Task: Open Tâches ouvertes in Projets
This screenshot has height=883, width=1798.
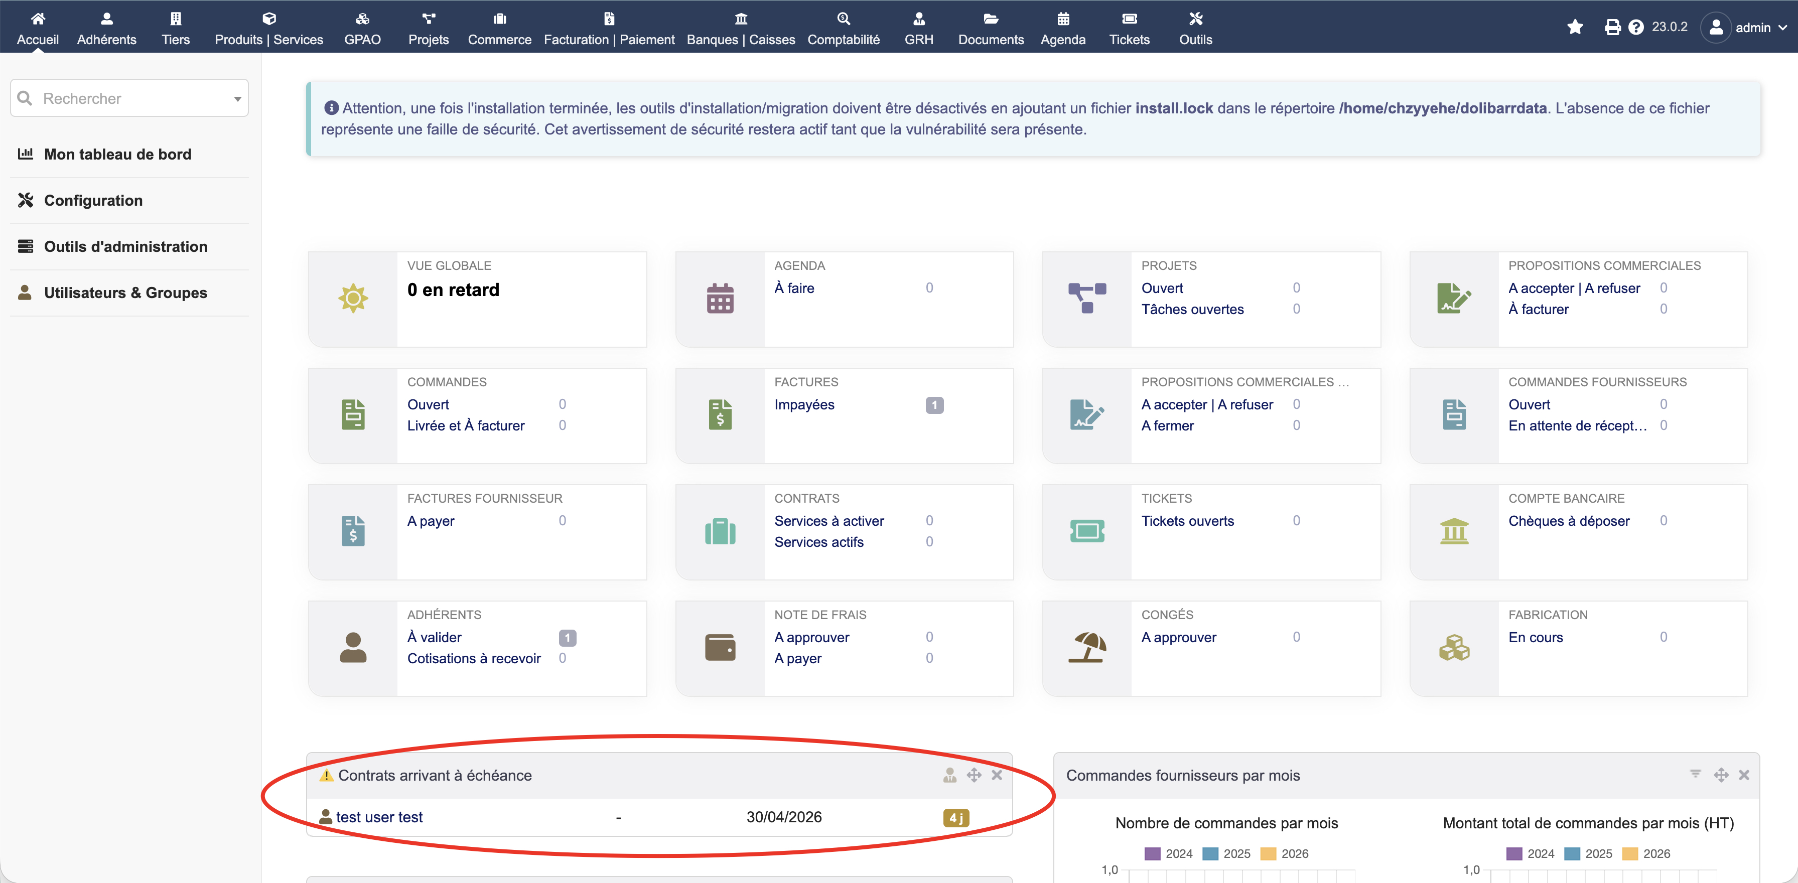Action: tap(1192, 309)
